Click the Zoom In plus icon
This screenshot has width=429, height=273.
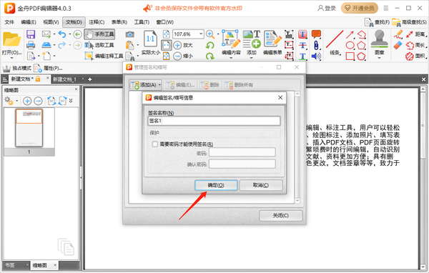coord(177,45)
